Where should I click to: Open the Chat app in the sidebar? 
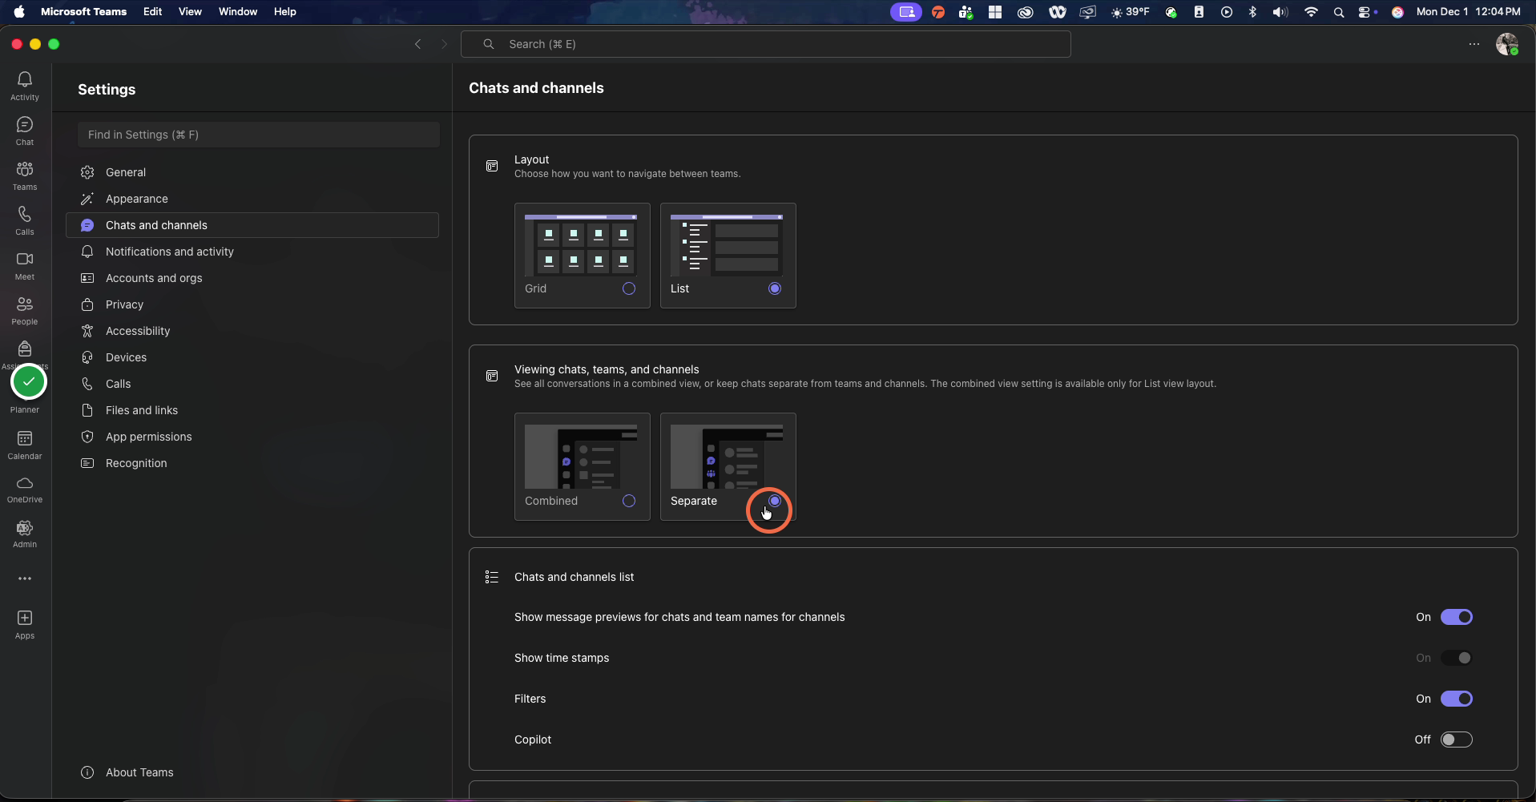click(x=25, y=131)
